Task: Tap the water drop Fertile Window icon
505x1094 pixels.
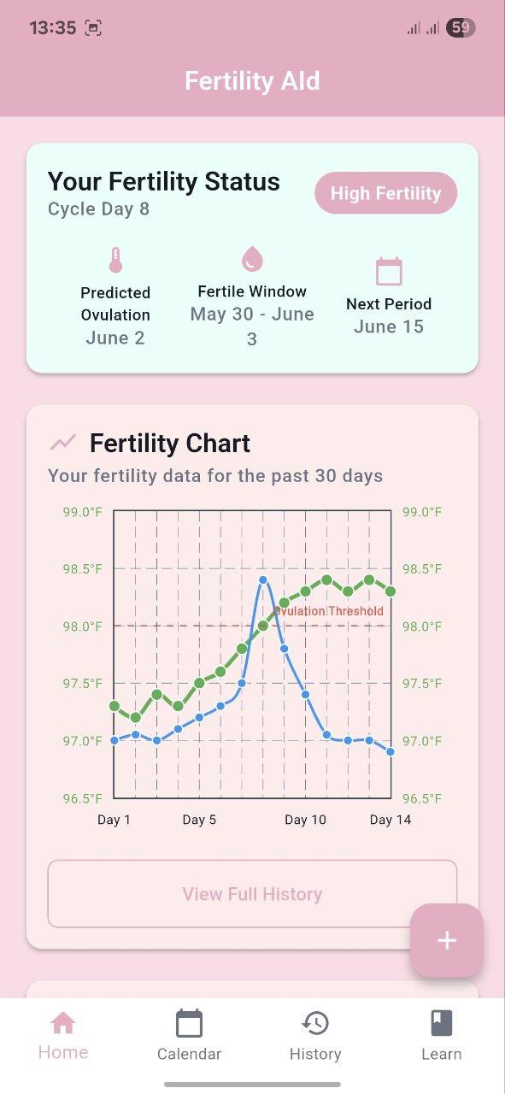Action: 252,258
